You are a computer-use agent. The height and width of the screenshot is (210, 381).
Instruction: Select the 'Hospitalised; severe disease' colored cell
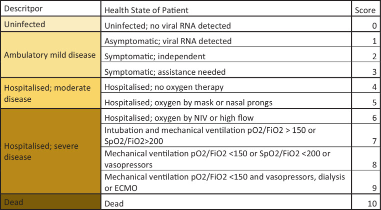[x=50, y=151]
